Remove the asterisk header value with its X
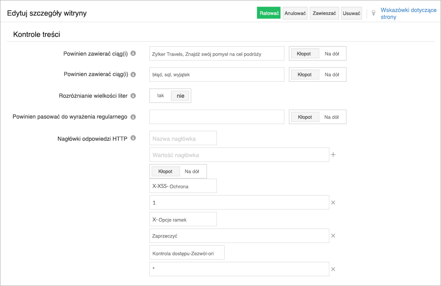The image size is (441, 286). pyautogui.click(x=333, y=269)
